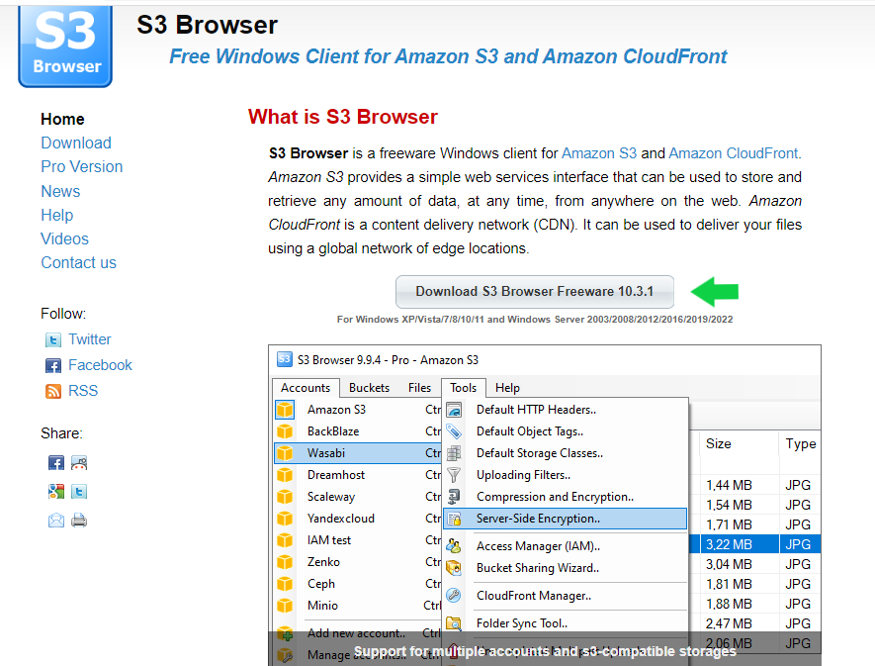Open the Amazon CloudFront link in paragraph
Image resolution: width=875 pixels, height=666 pixels.
pyautogui.click(x=734, y=153)
